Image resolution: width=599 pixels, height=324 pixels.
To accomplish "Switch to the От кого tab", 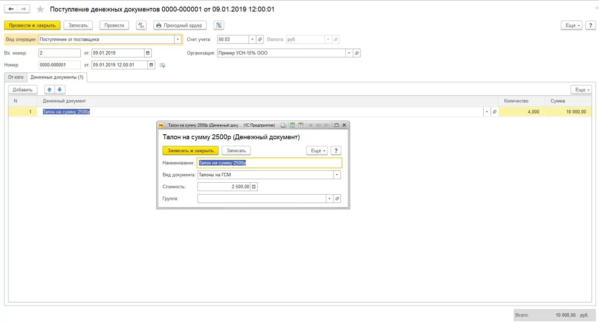I will (15, 77).
